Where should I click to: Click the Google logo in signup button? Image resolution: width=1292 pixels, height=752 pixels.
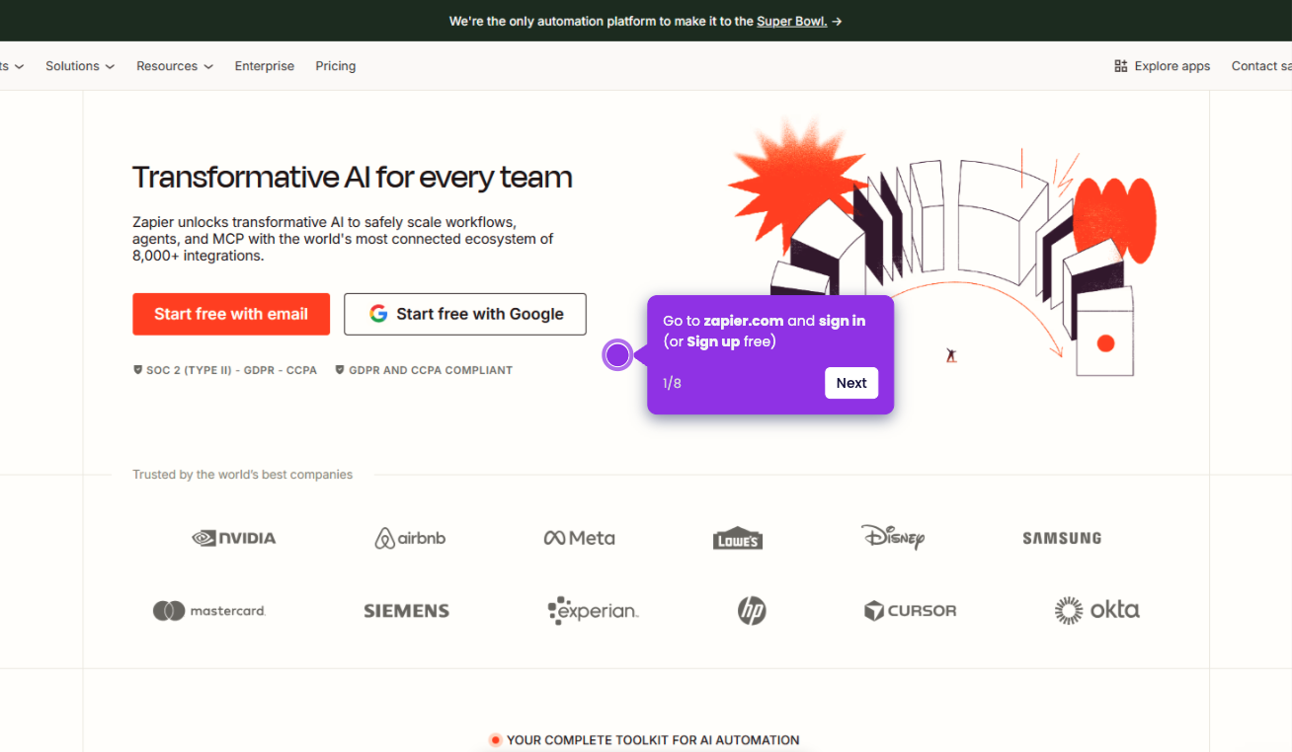(x=378, y=314)
